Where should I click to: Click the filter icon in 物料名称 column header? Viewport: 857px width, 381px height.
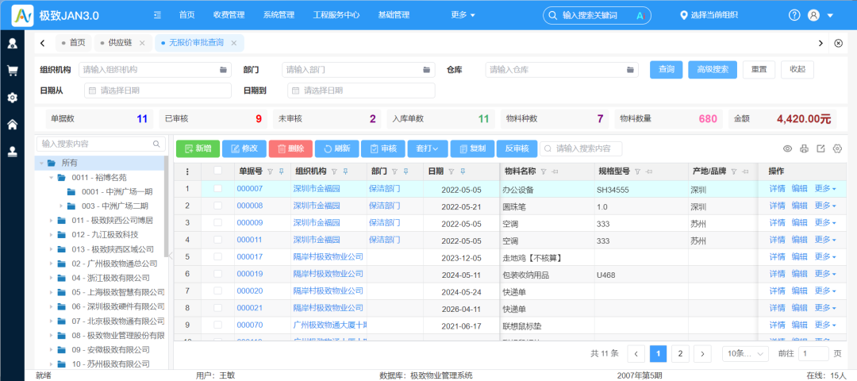[x=544, y=171]
